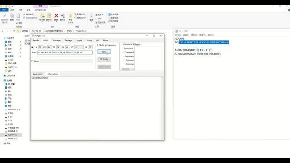The width and height of the screenshot is (290, 163).
Task: Click the Rename icon in Explorer ribbon
Action: 63,16
